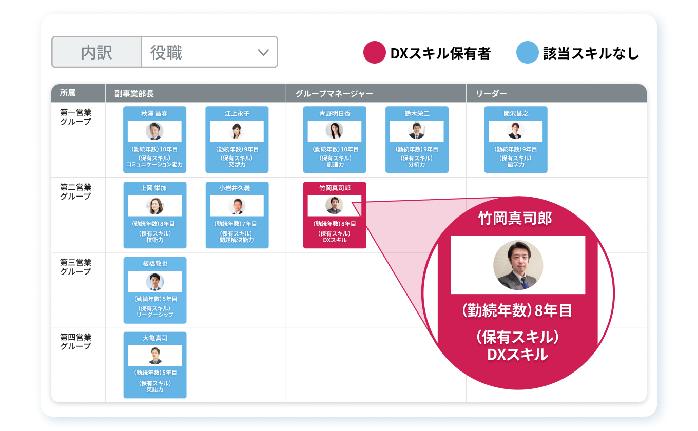Click 板橋敦也's profile photo
The image size is (698, 431).
(x=154, y=282)
